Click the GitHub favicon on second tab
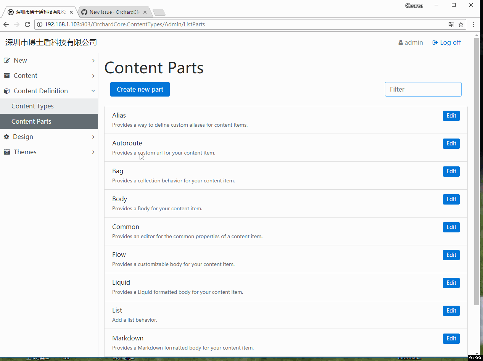Viewport: 483px width, 361px height. (84, 12)
